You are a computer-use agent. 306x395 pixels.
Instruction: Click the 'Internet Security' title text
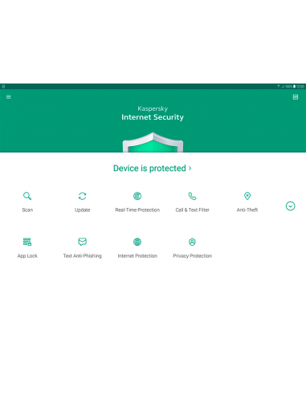click(x=153, y=117)
